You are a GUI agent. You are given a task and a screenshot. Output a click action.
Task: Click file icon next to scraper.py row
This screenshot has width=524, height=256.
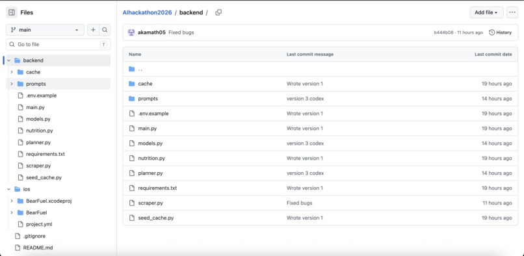[x=132, y=203]
